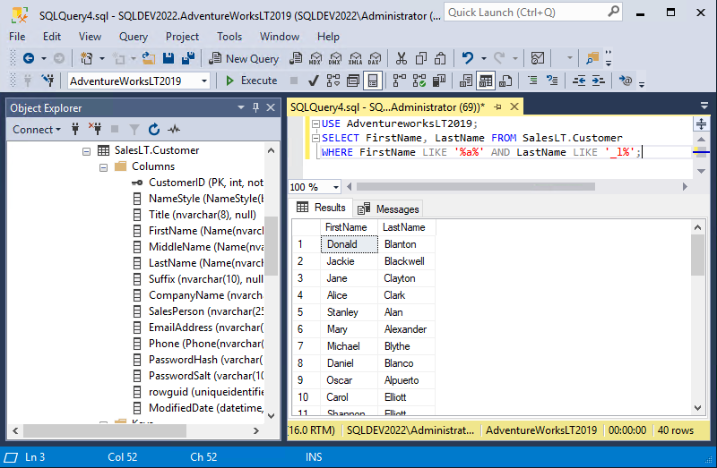Select the Results tab
Viewport: 717px width, 468px height.
[x=321, y=208]
